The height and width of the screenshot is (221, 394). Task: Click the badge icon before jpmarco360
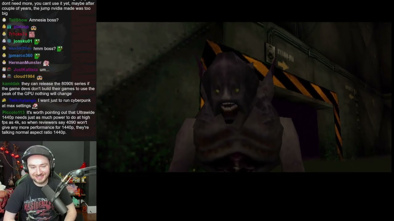[x=4, y=56]
